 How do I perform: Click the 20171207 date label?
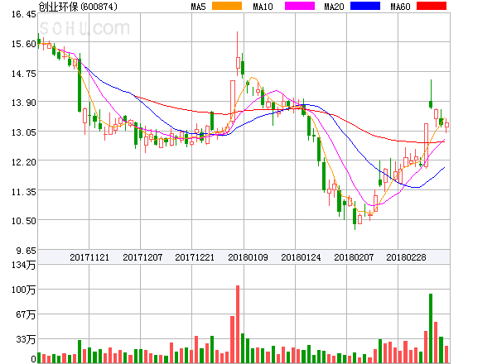[142, 257]
